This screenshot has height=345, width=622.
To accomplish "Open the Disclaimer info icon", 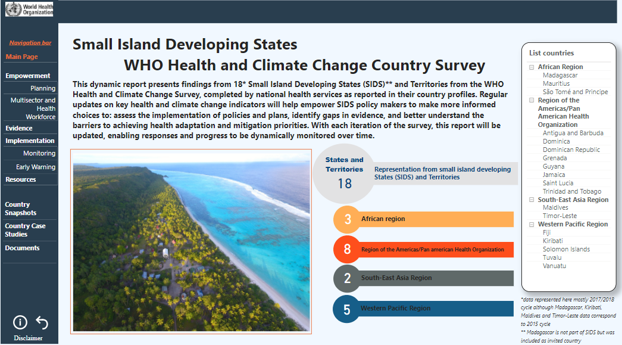I will click(20, 322).
